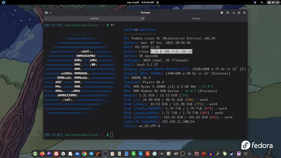Open Steam from the dock
This screenshot has width=281, height=158.
coord(232,154)
